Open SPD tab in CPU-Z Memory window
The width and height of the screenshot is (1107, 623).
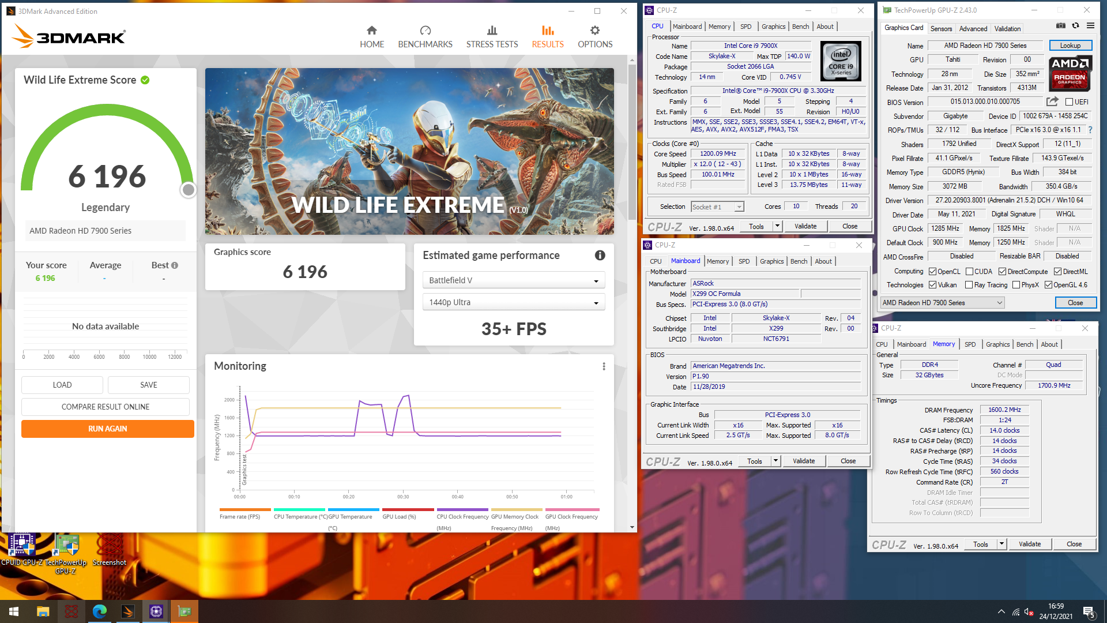[970, 344]
